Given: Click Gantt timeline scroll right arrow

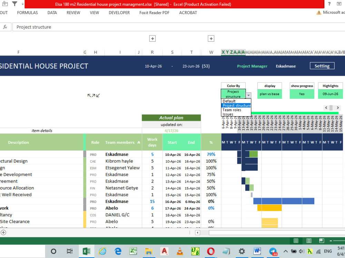Looking at the screenshot, I should coord(338,108).
